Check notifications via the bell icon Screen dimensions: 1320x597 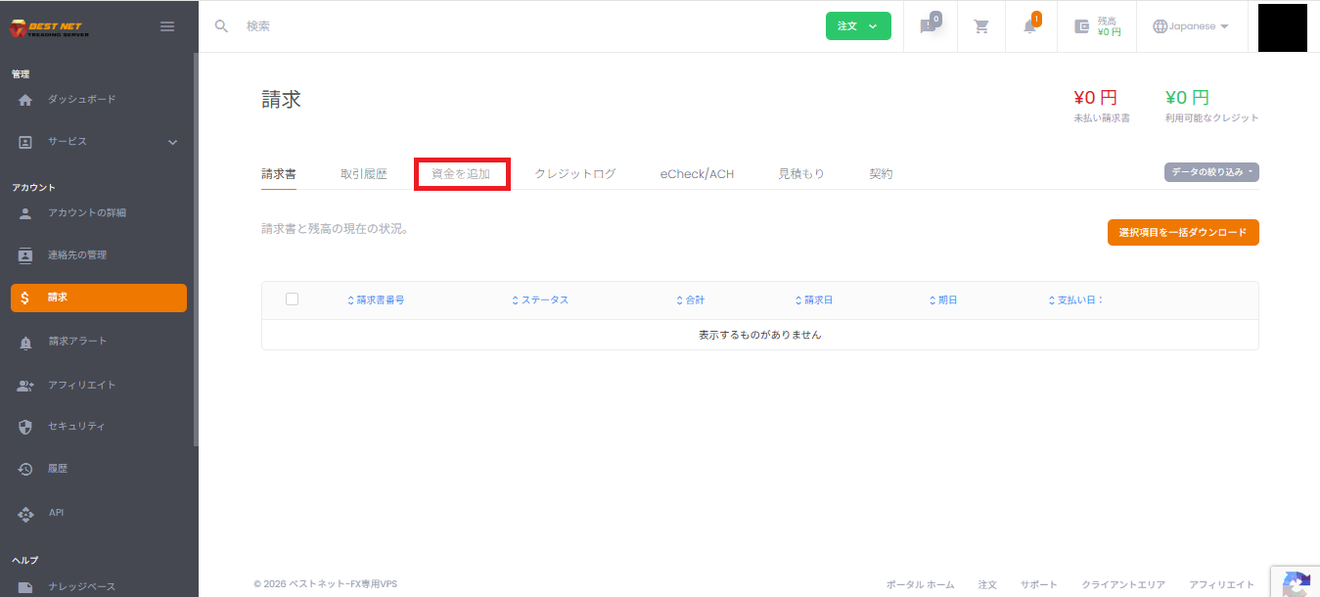tap(1030, 26)
